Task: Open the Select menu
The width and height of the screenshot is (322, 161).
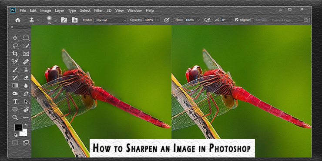Action: tap(85, 10)
